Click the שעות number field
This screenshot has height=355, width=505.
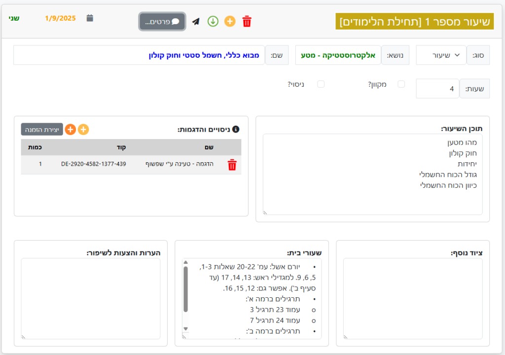(x=437, y=89)
